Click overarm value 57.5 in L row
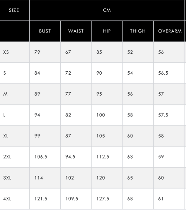The width and height of the screenshot is (186, 212). [x=163, y=115]
